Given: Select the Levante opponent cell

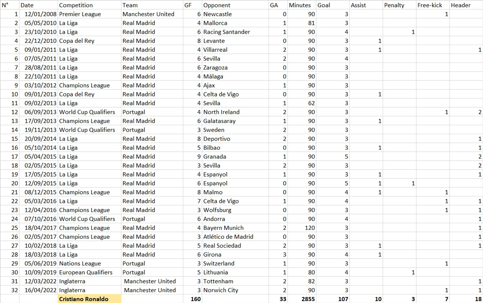Looking at the screenshot, I should [x=235, y=41].
